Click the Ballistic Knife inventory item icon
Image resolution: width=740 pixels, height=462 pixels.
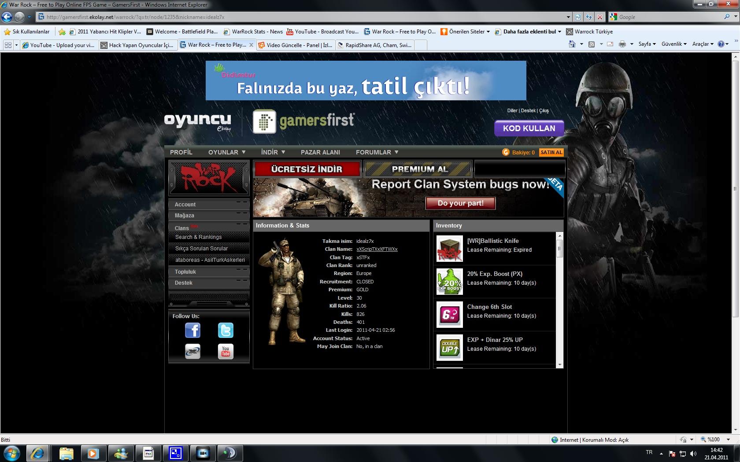449,249
